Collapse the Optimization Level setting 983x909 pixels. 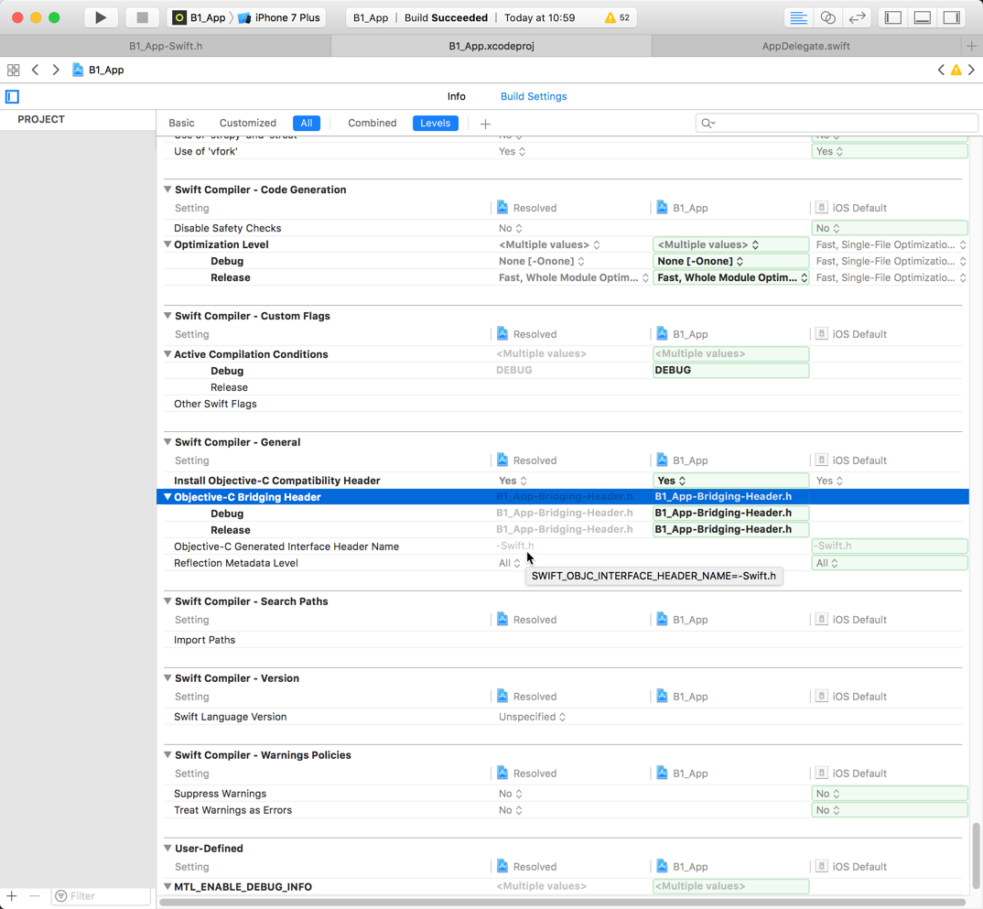click(x=167, y=243)
